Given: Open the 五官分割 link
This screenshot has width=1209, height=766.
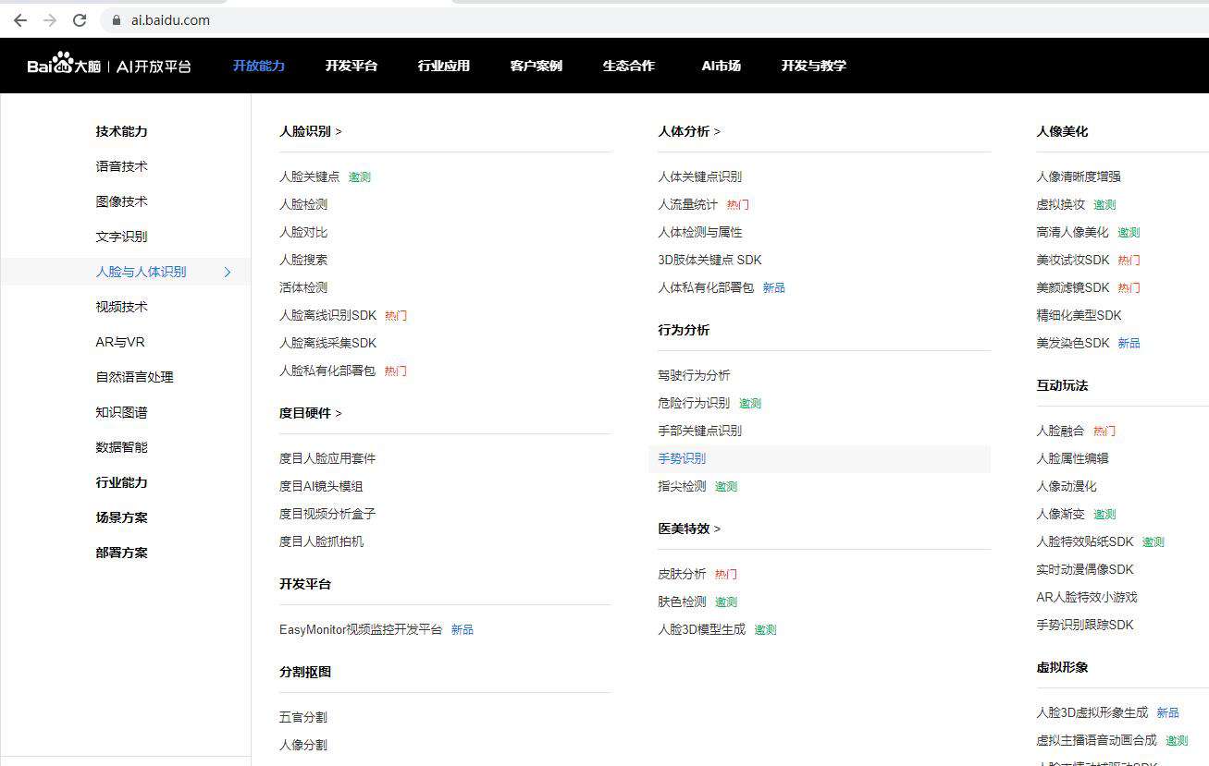Looking at the screenshot, I should click(303, 717).
